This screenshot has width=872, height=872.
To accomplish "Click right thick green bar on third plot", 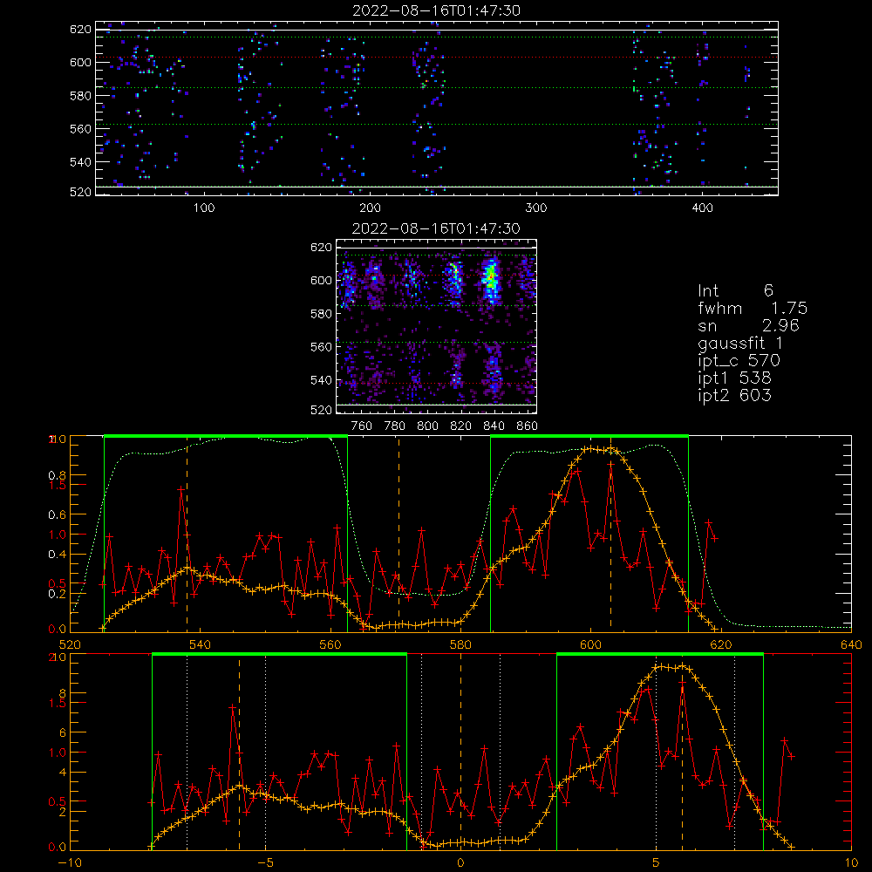I will click(x=589, y=436).
